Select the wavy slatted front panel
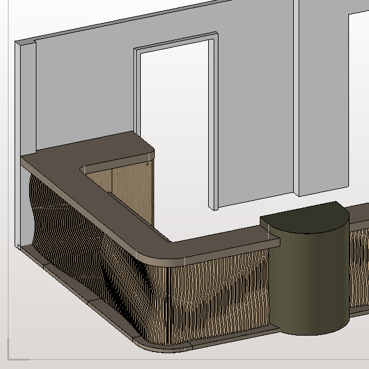Viewport: 369px width, 369px height. [218, 297]
